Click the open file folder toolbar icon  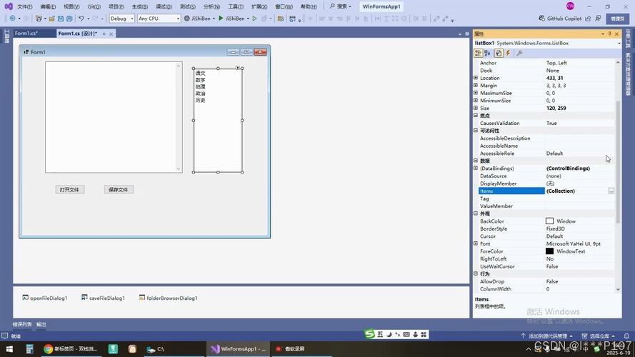click(x=52, y=19)
